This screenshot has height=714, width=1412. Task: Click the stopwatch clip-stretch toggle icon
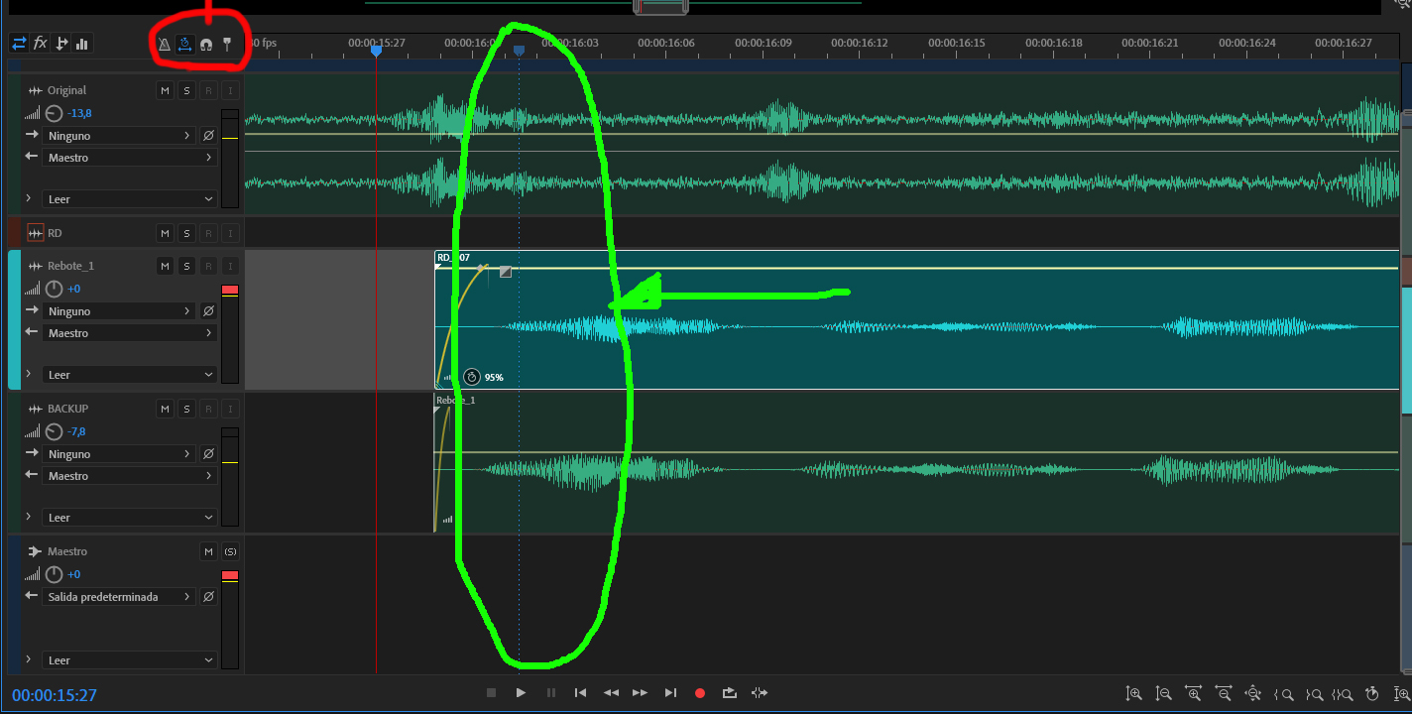[x=185, y=44]
